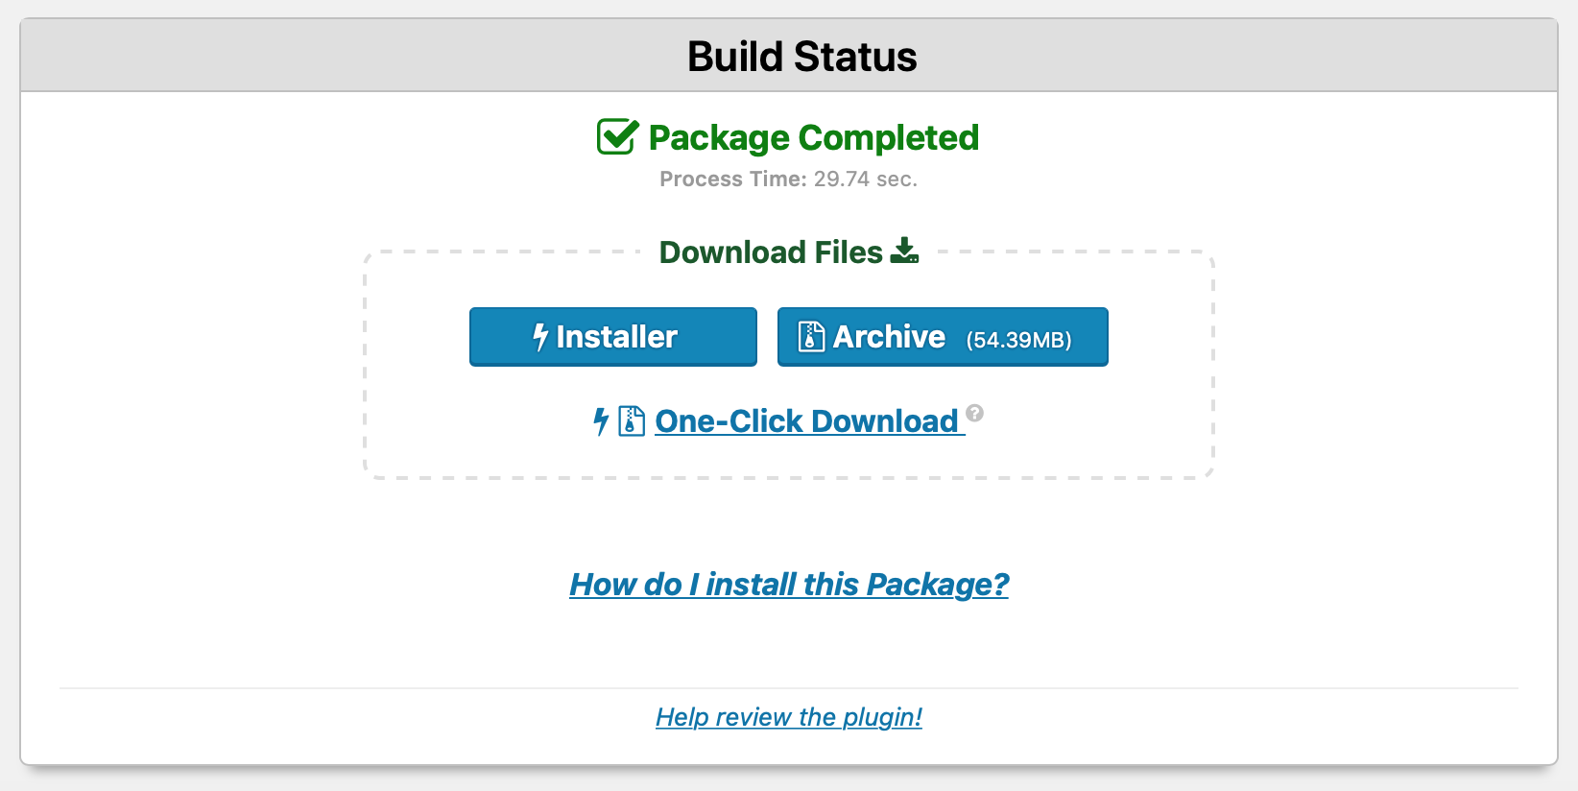Image resolution: width=1578 pixels, height=791 pixels.
Task: Open 'How do I install this Package?' link
Action: pos(789,585)
